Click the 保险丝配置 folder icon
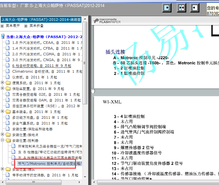This screenshot has width=219, height=185. pos(8,89)
